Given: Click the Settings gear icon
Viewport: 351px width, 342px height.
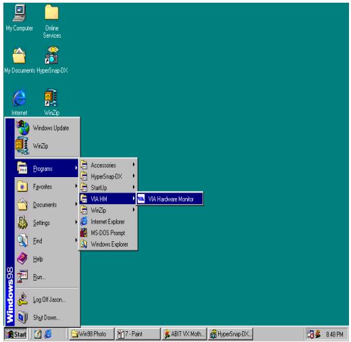Looking at the screenshot, I should click(22, 222).
